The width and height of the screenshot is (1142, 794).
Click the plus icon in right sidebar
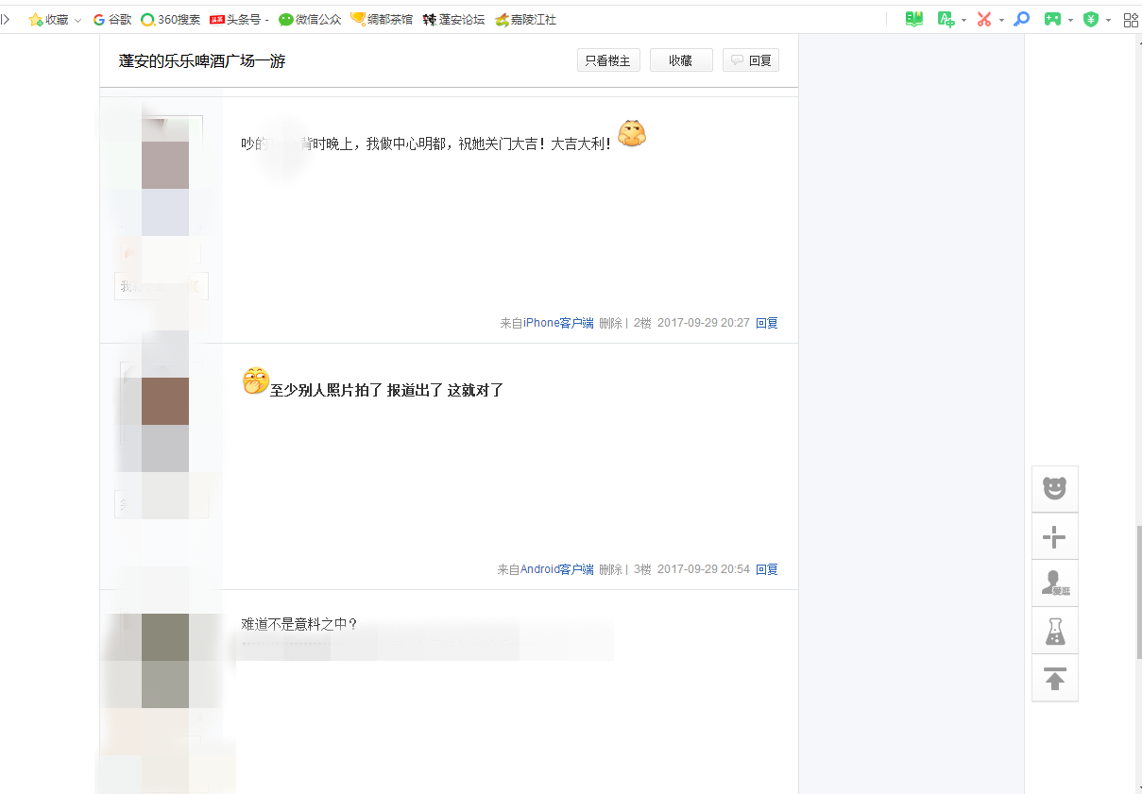[x=1054, y=537]
